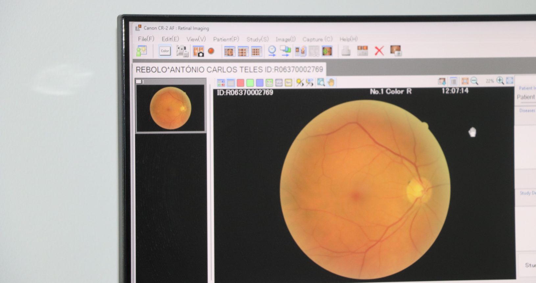Click the red X delete icon
Screen dimensions: 536x283
[379, 51]
